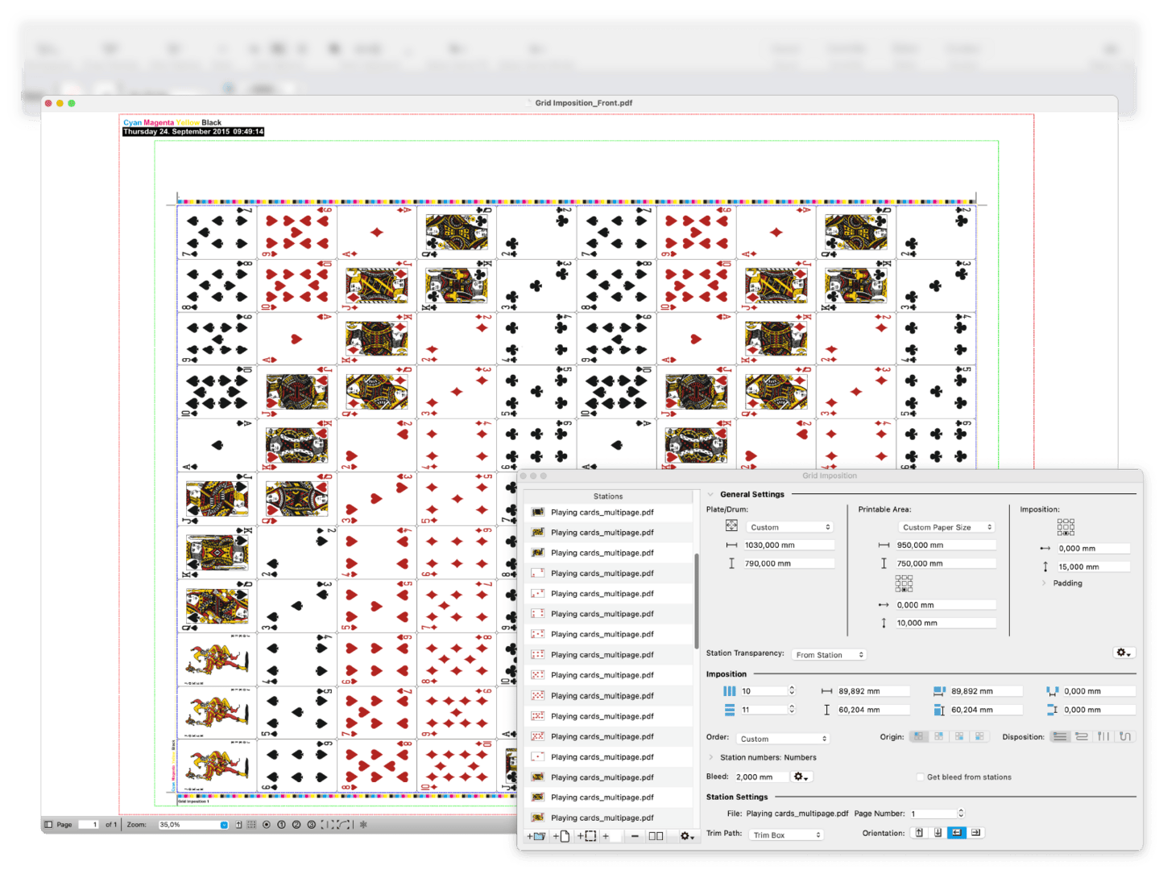Viewport: 1159px width, 869px height.
Task: Click curved-corner bracket icon in status bar
Action: pos(343,825)
